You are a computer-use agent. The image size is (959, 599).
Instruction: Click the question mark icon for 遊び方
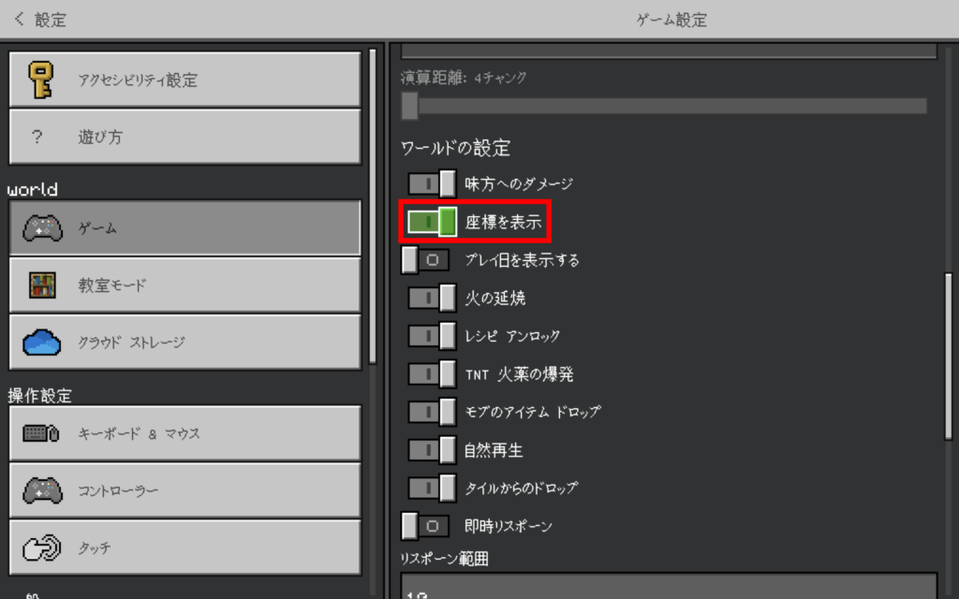[37, 137]
